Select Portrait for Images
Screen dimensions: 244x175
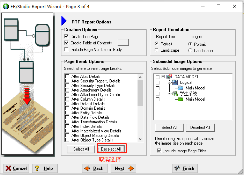click(x=190, y=44)
